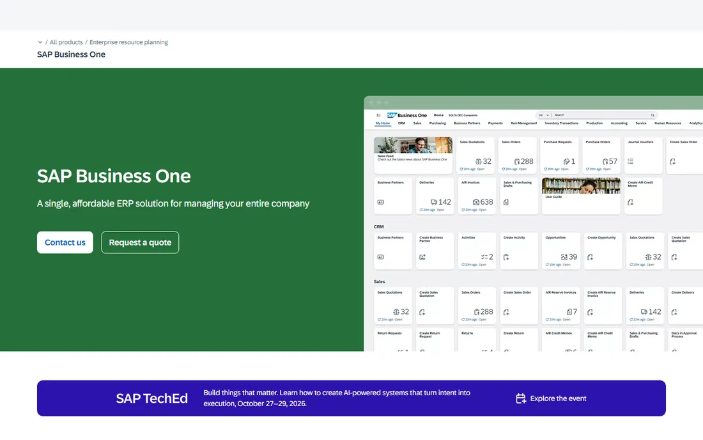Click the tag icon on Purchase Requests tile
This screenshot has width=703, height=440.
[x=566, y=161]
